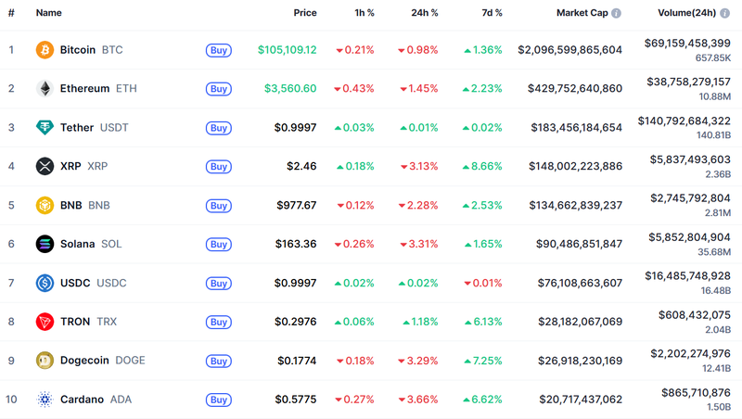742x419 pixels.
Task: Click the BNB logo icon
Action: [x=45, y=206]
